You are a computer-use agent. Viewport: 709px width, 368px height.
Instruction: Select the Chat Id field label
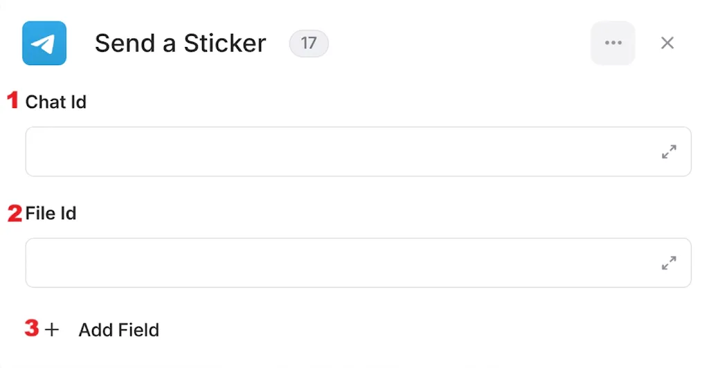55,102
